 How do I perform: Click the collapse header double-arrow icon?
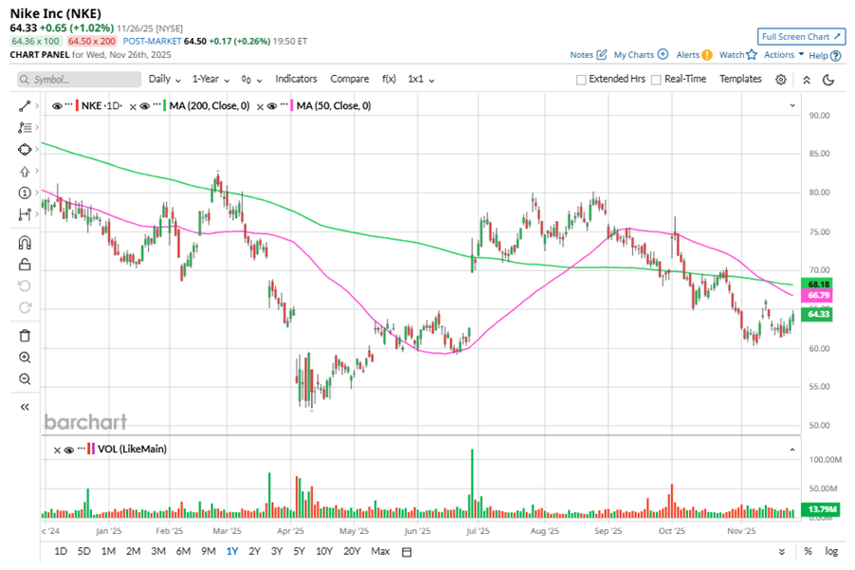(807, 80)
